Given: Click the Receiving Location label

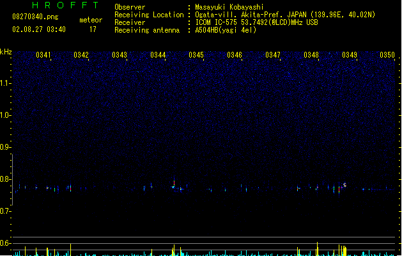Looking at the screenshot, I should pyautogui.click(x=149, y=15).
